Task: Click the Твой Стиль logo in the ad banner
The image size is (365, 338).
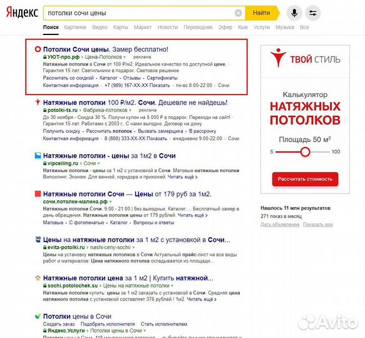Action: [x=305, y=58]
